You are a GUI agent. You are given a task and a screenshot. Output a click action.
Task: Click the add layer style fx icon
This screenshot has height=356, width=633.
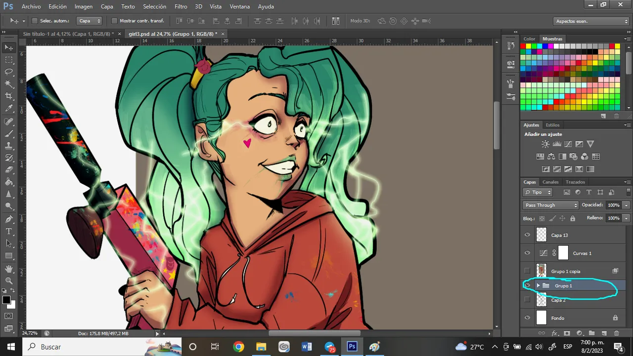coord(554,333)
